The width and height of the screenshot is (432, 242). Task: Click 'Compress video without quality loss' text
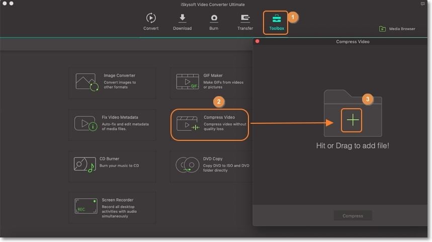(225, 126)
